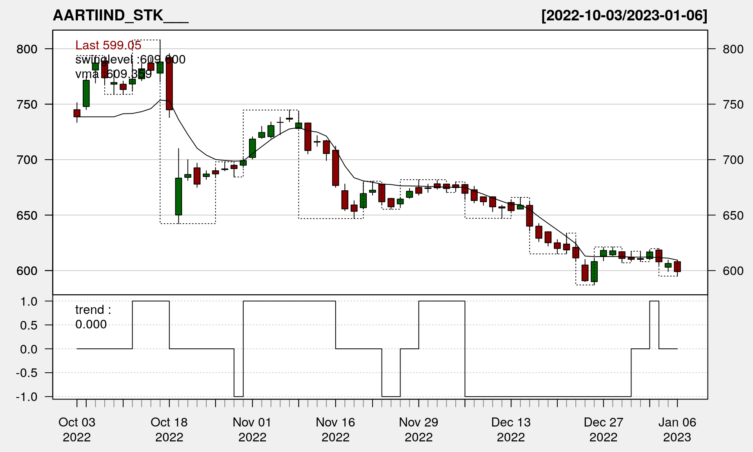Click the 1.0 label on trend axis
The width and height of the screenshot is (753, 452).
click(x=29, y=301)
